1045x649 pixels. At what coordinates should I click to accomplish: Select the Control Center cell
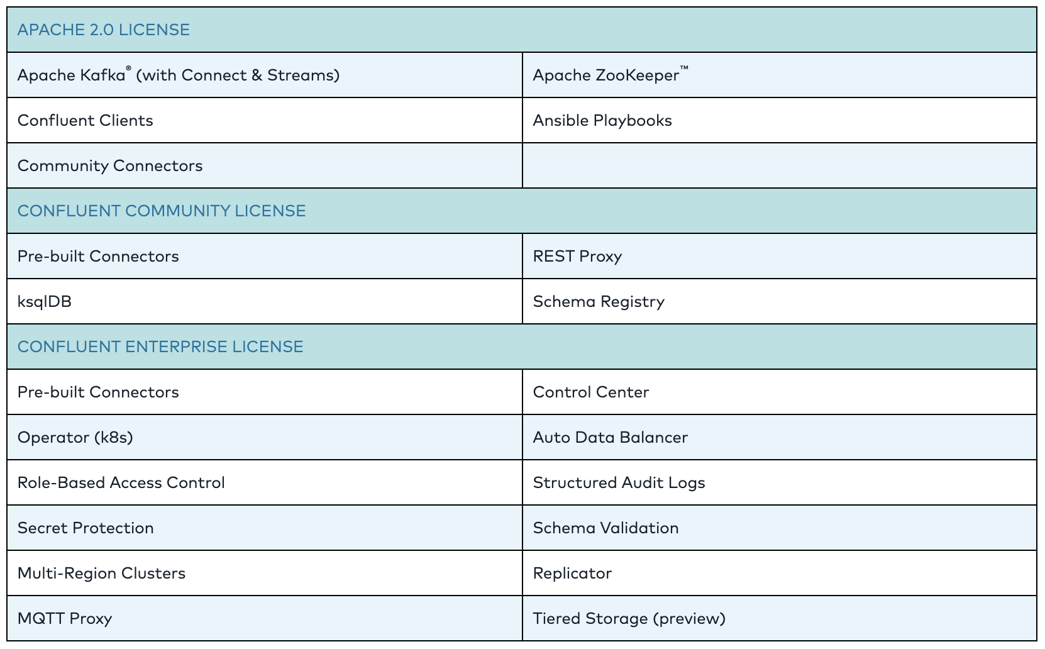591,392
